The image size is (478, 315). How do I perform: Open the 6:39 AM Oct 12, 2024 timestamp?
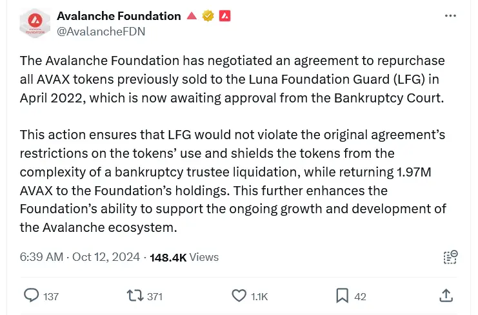80,257
